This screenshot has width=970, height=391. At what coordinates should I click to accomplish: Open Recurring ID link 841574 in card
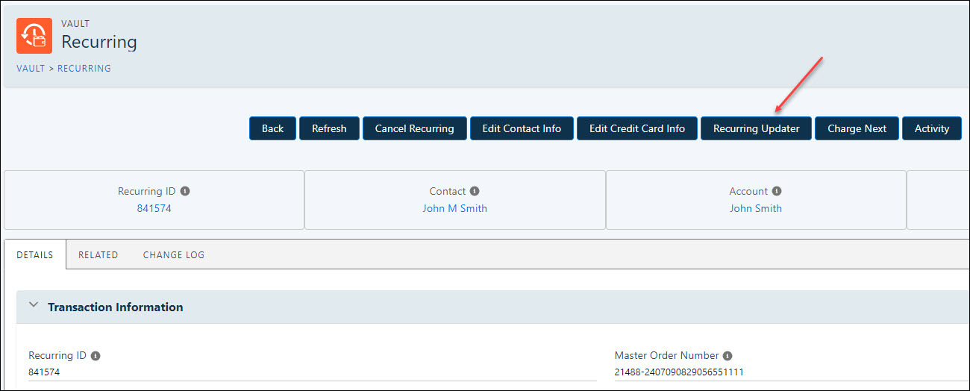click(154, 208)
